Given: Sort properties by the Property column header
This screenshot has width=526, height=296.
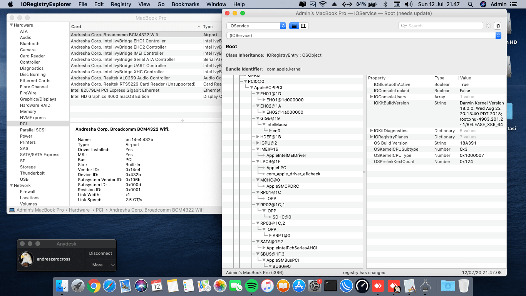Looking at the screenshot, I should [400, 78].
